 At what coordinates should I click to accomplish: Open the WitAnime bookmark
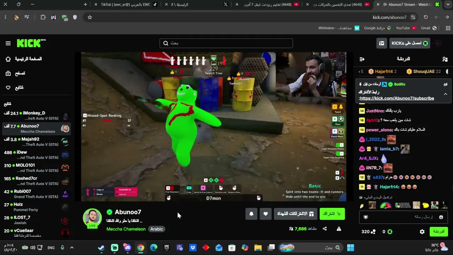coord(339,28)
